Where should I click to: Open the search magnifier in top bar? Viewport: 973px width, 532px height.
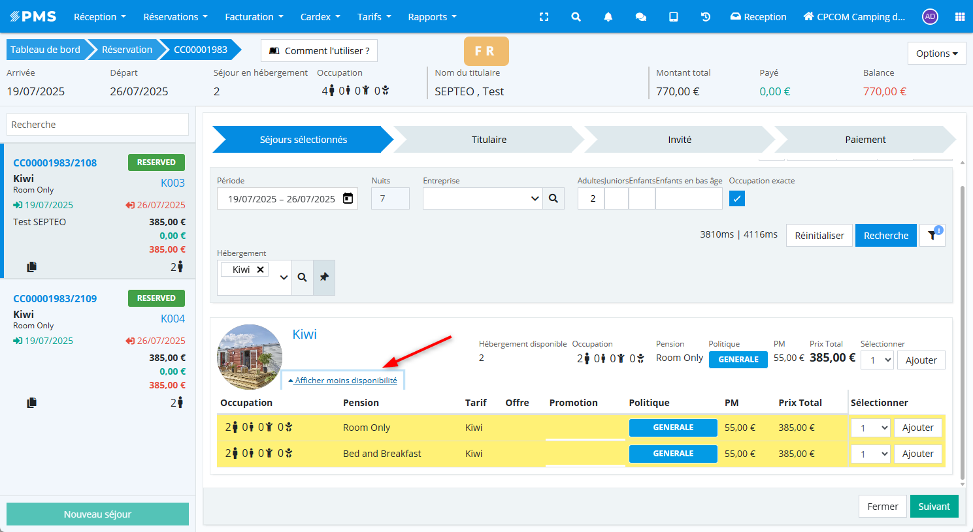click(576, 17)
